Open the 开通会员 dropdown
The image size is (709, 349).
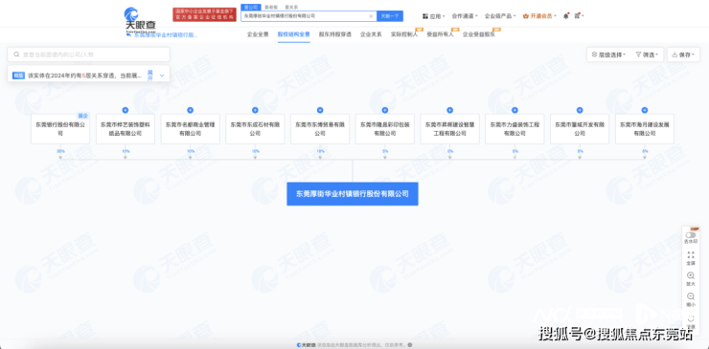[x=539, y=16]
